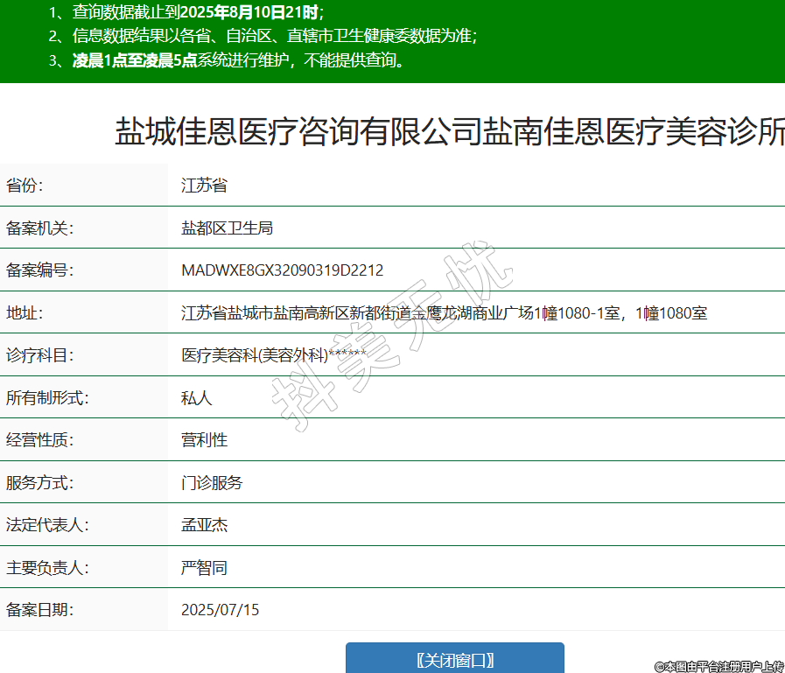Viewport: 785px width, 673px height.
Task: Click the 门诊服务 service mode value
Action: [x=212, y=482]
